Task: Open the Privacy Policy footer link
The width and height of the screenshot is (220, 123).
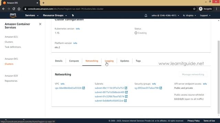Action: 194,121
